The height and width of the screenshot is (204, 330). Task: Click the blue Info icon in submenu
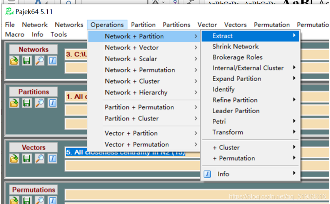(207, 174)
